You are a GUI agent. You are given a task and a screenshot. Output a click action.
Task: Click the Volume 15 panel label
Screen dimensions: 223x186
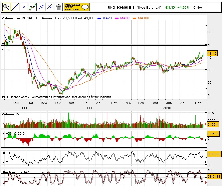tap(10, 114)
